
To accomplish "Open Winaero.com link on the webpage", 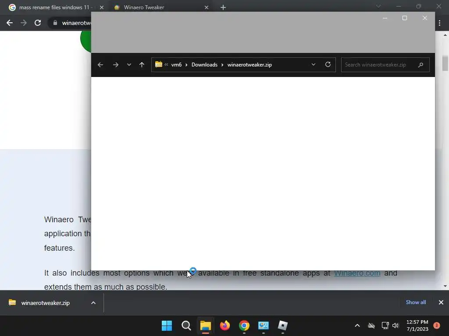I will (x=357, y=273).
